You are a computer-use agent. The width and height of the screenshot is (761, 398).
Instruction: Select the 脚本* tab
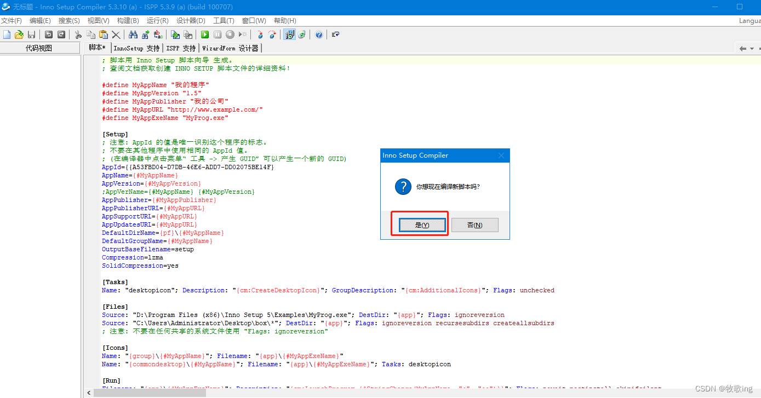pos(97,48)
